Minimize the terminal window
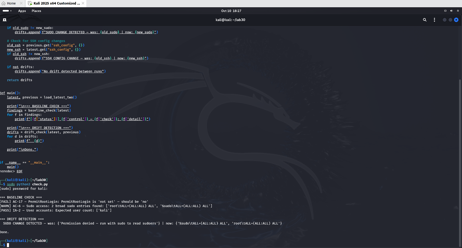 [x=444, y=20]
